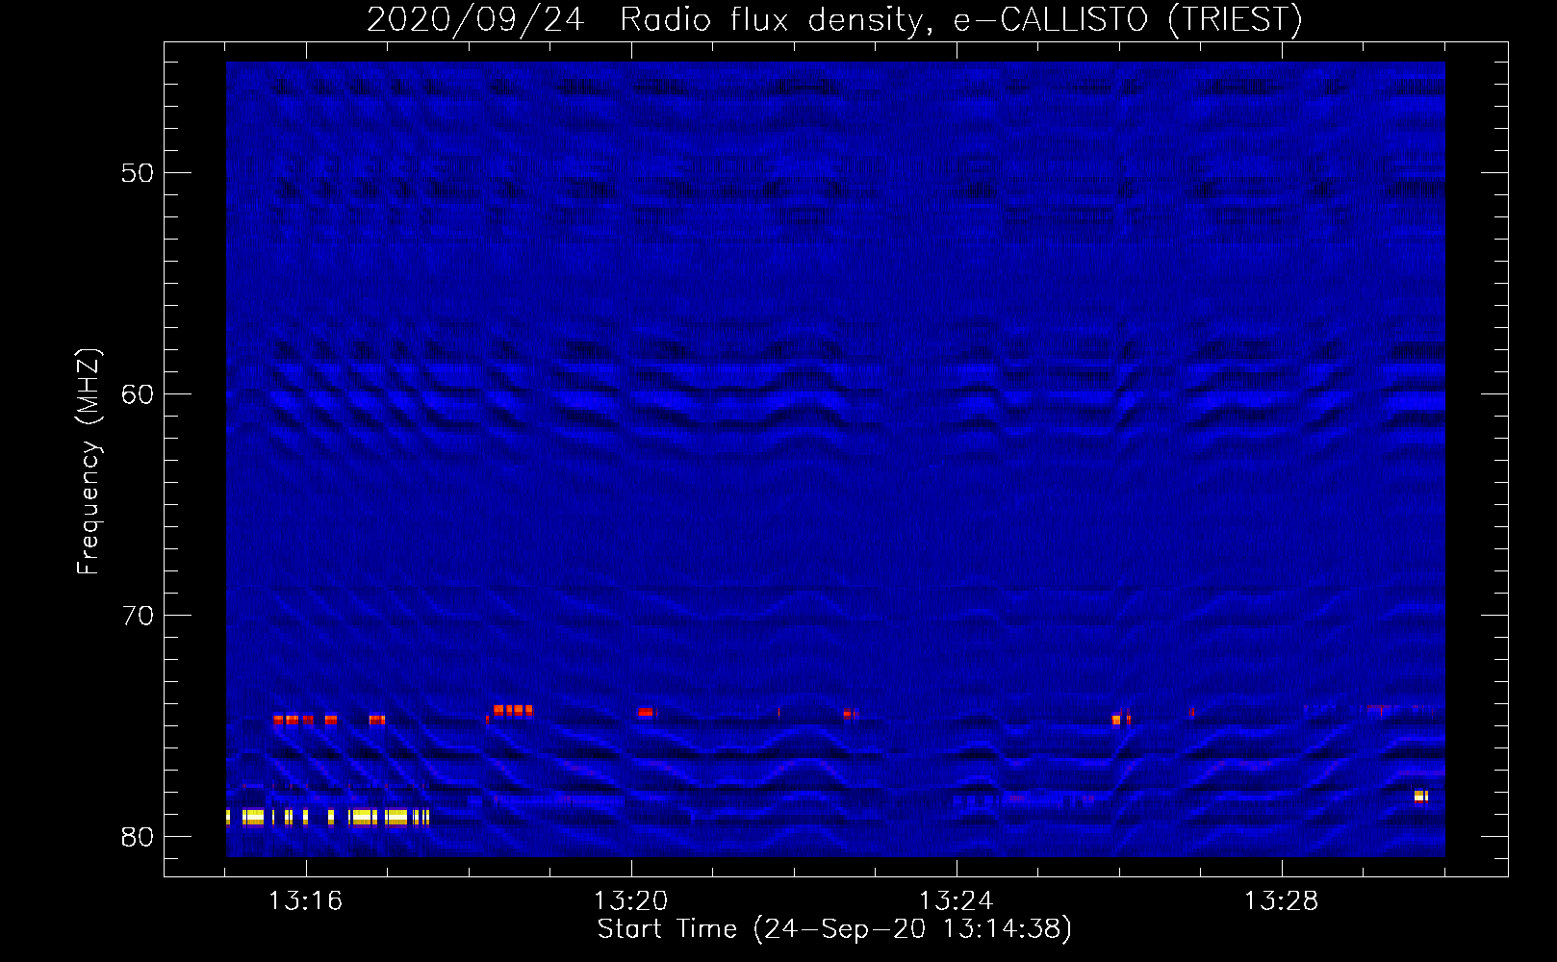Click the 13:16 time tick label
1557x962 pixels.
(305, 901)
